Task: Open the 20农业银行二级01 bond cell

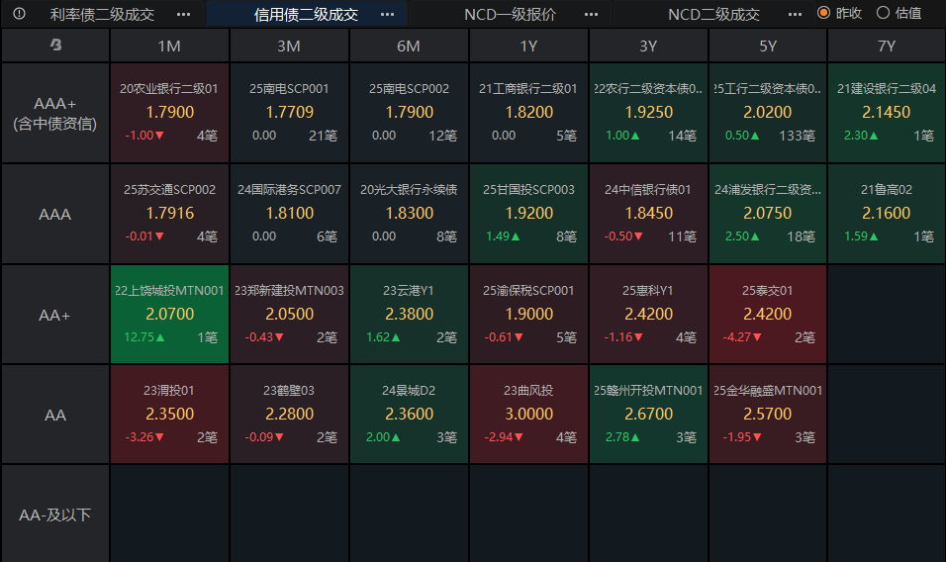Action: (169, 113)
